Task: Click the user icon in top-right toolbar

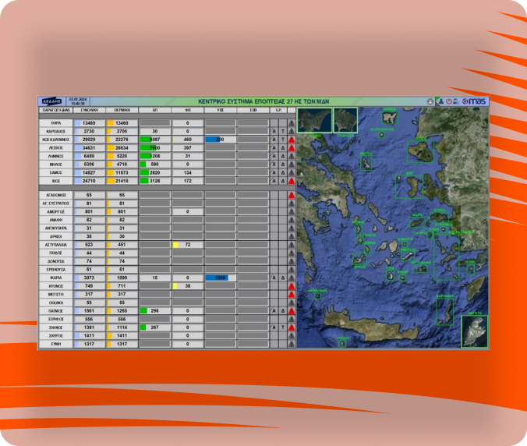Action: (x=440, y=101)
